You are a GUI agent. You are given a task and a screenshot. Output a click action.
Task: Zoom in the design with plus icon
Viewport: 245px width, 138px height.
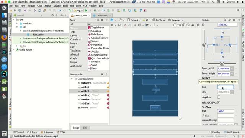coord(184,25)
